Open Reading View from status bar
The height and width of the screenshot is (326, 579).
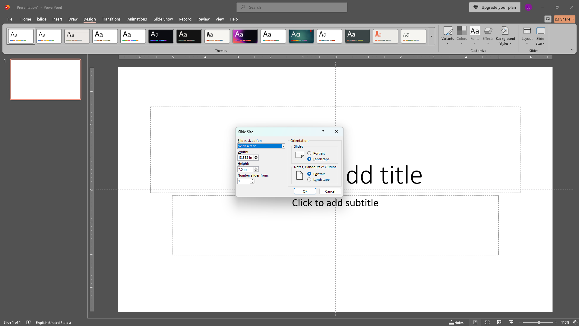tap(499, 322)
